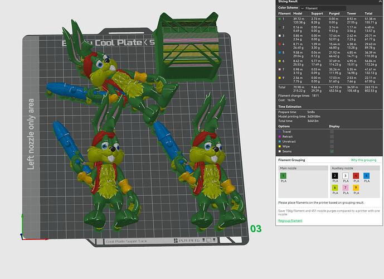384x279 pixels.
Task: Click the 'Options' section heading
Action: [284, 126]
